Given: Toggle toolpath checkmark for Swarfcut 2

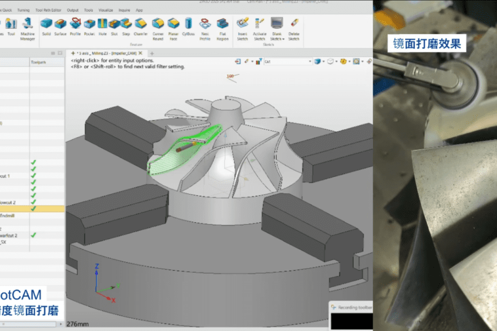Looking at the screenshot, I should click(34, 235).
